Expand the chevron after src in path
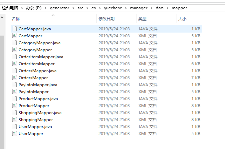Screen dimensions: 225x149 point(87,8)
